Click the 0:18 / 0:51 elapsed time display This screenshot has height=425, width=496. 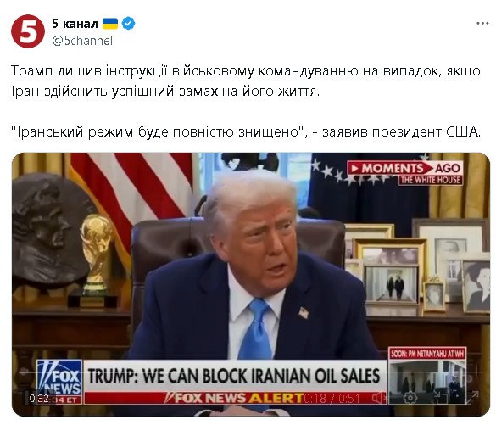coord(332,398)
